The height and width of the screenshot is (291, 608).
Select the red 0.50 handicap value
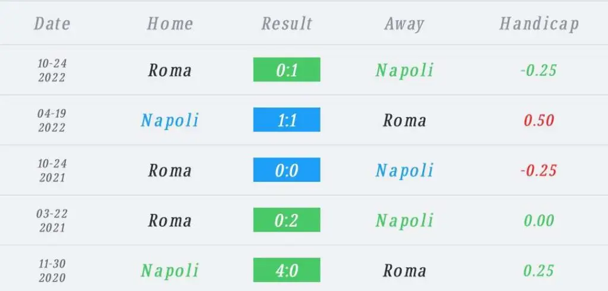pyautogui.click(x=539, y=121)
